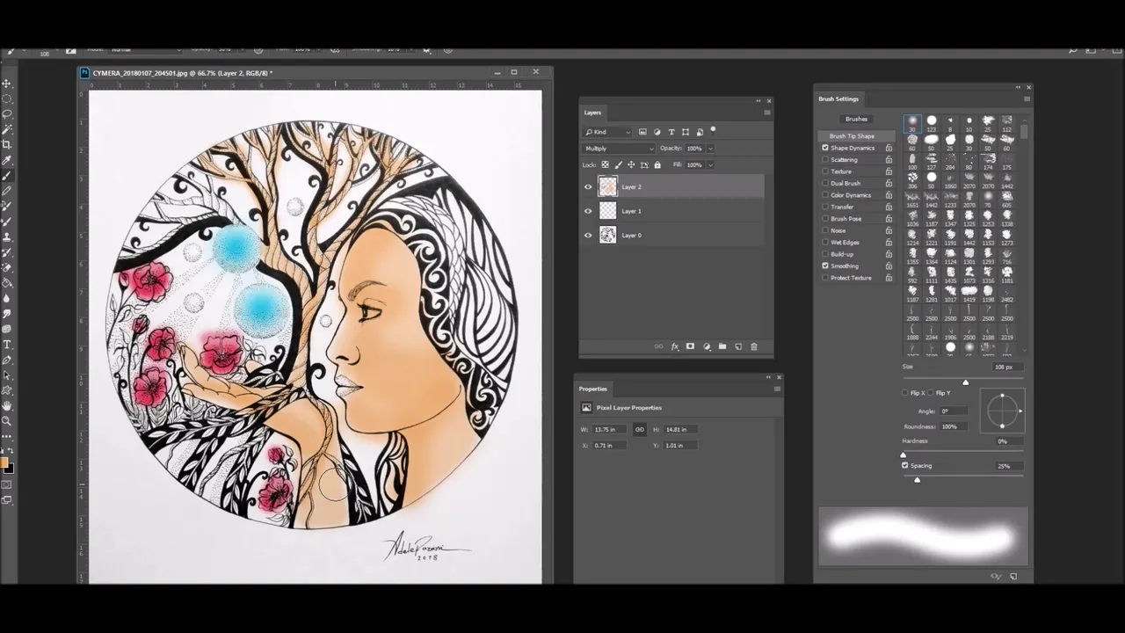Enable Wet Edges checkbox
The height and width of the screenshot is (633, 1125).
(x=825, y=242)
